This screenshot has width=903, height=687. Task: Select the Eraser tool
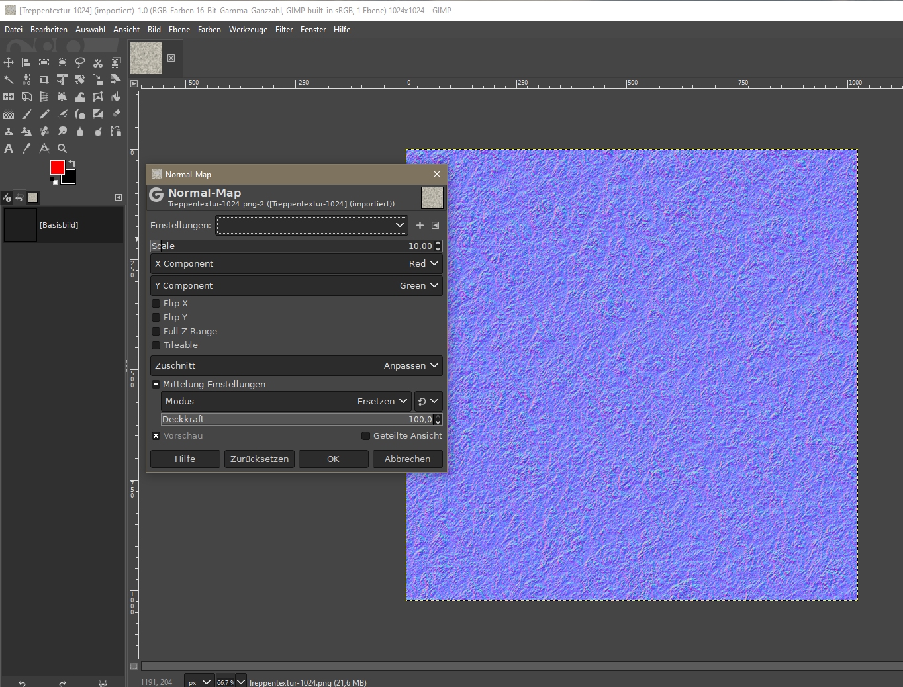[x=116, y=114]
